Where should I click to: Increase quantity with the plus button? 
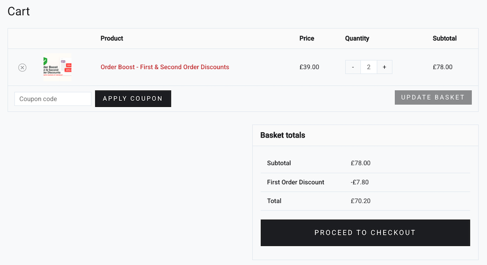[x=384, y=67]
